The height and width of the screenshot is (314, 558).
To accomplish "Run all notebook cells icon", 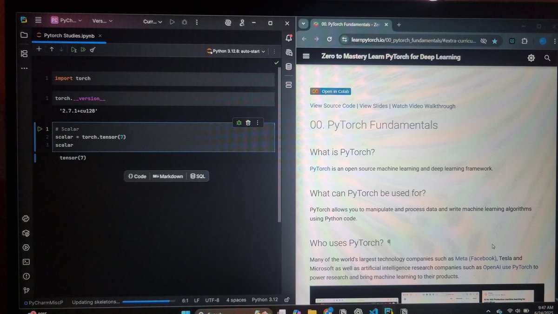I will (x=83, y=50).
